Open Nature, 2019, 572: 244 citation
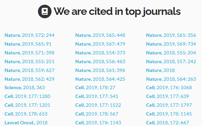Image resolution: width=202 pixels, height=126 pixels. [x=29, y=35]
